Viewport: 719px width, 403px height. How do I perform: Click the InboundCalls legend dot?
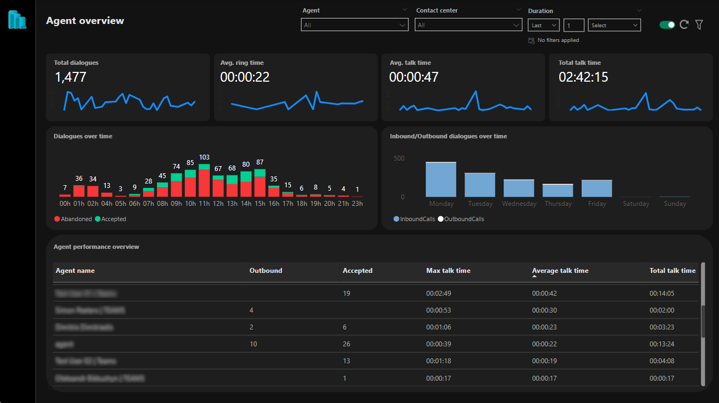[396, 219]
